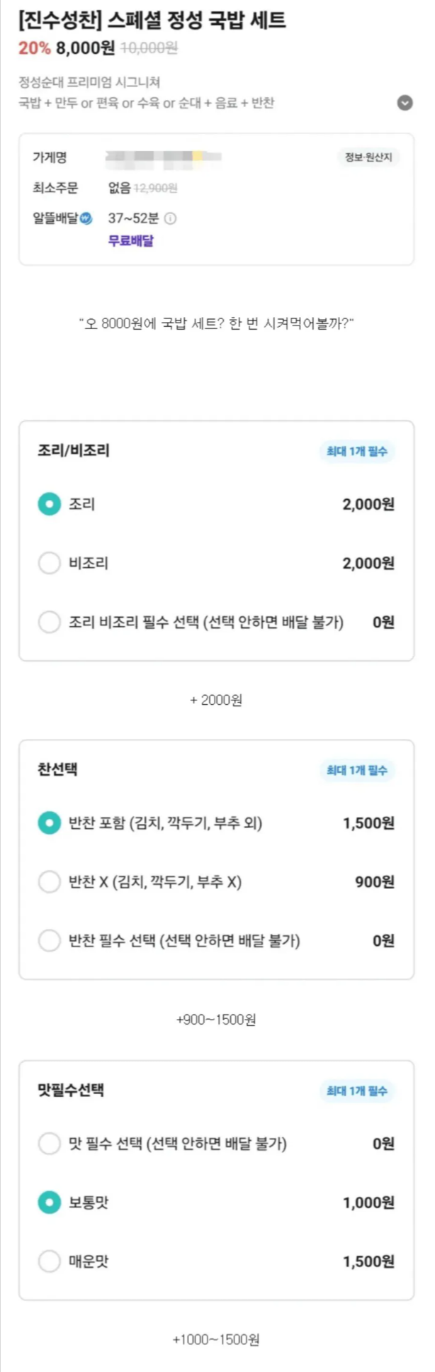Open the 정보·원산지 button
This screenshot has height=1372, width=435.
368,157
